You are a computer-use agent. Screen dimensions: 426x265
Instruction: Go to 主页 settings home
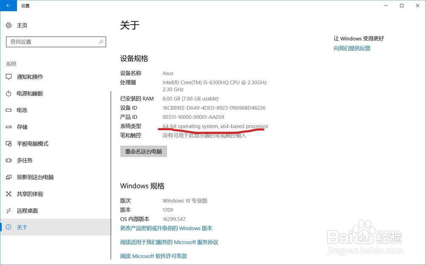(22, 25)
